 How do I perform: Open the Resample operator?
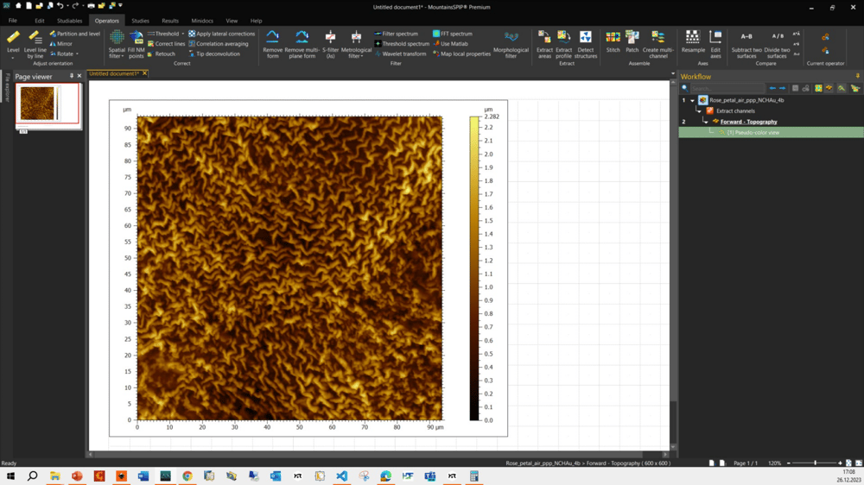(693, 41)
